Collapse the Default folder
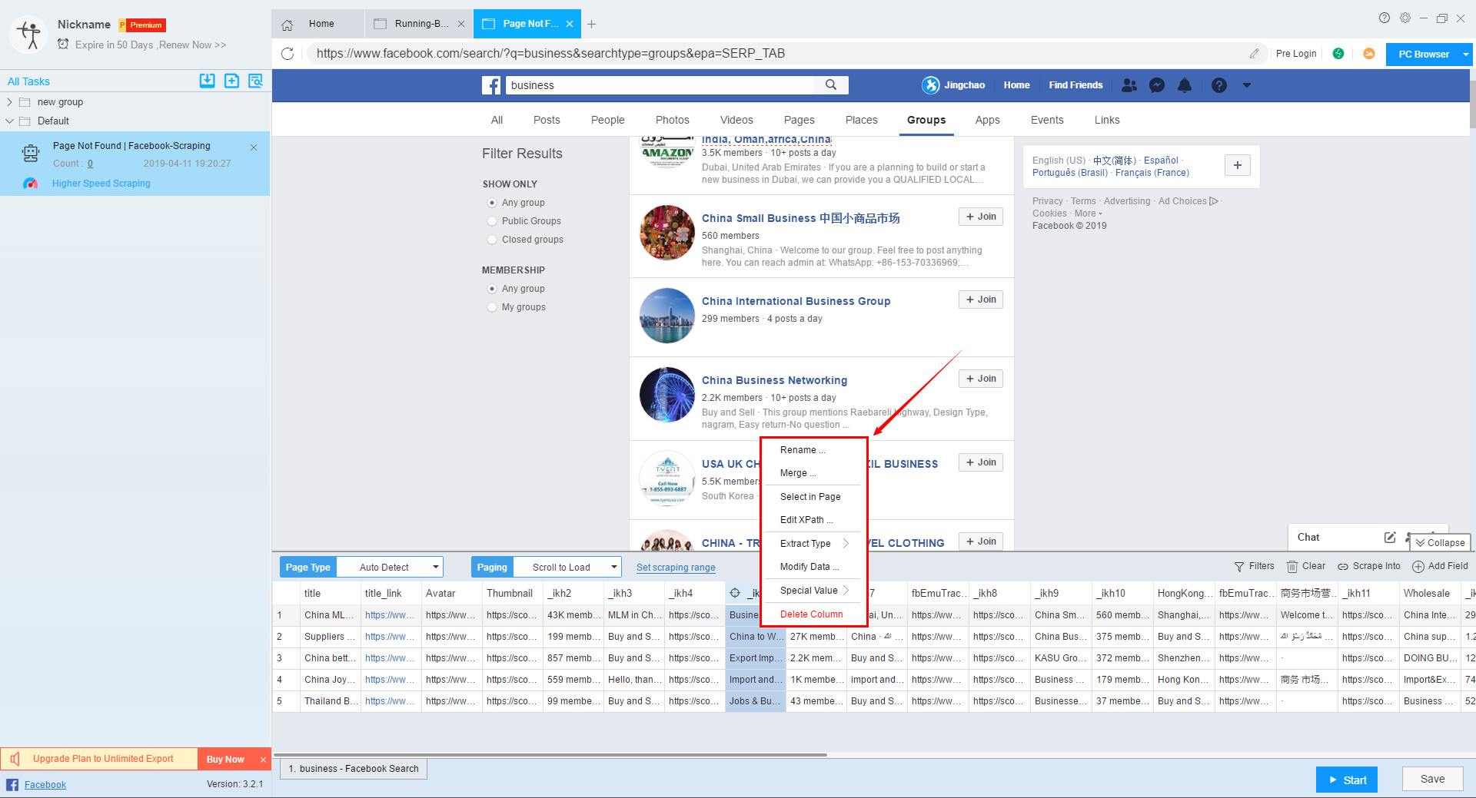This screenshot has width=1476, height=798. click(9, 121)
